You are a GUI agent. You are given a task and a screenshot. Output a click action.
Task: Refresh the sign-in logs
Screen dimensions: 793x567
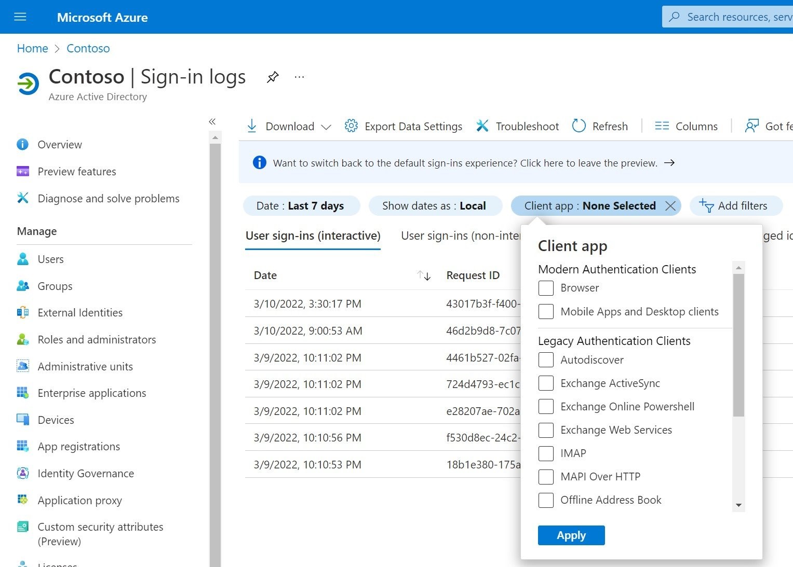600,126
